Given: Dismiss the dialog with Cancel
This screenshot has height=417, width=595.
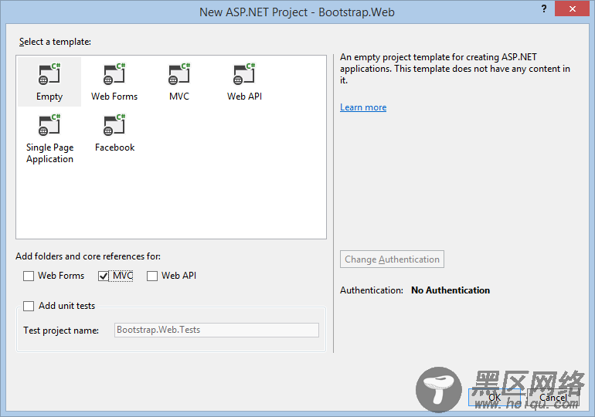Looking at the screenshot, I should [552, 397].
